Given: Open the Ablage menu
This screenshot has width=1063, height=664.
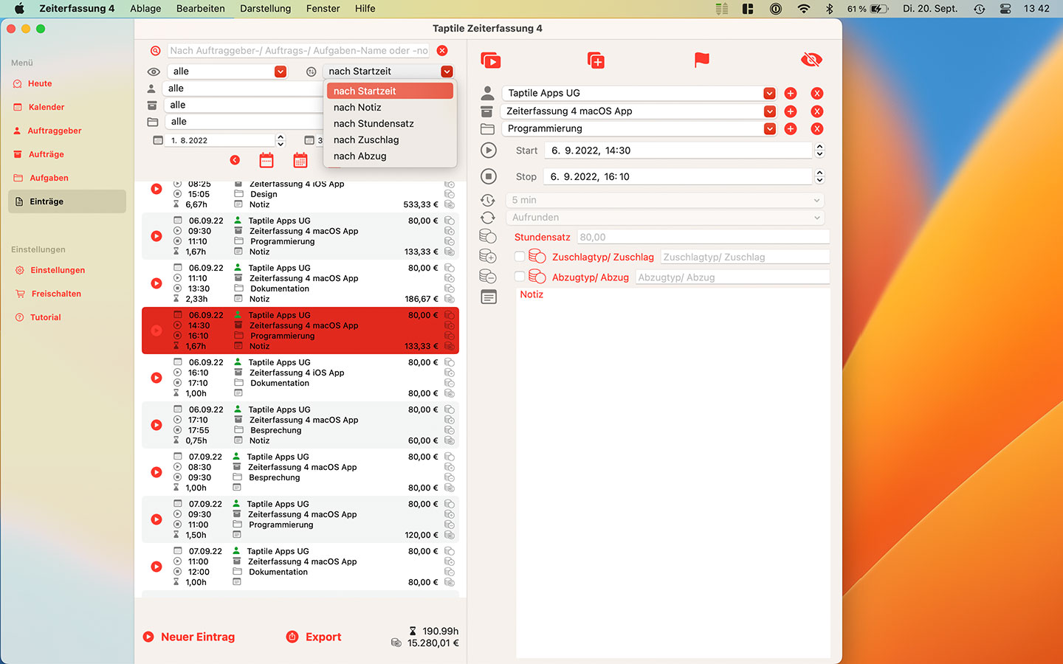Looking at the screenshot, I should [145, 9].
